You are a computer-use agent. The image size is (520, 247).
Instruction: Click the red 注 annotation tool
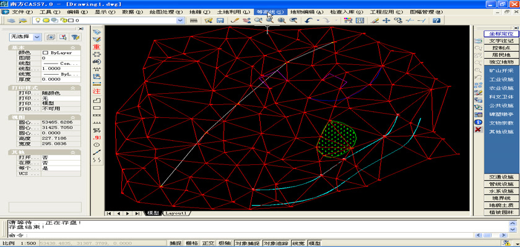tap(97, 91)
